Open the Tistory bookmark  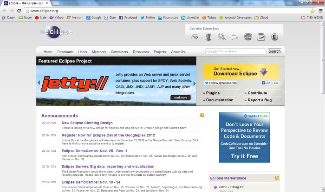point(209,18)
